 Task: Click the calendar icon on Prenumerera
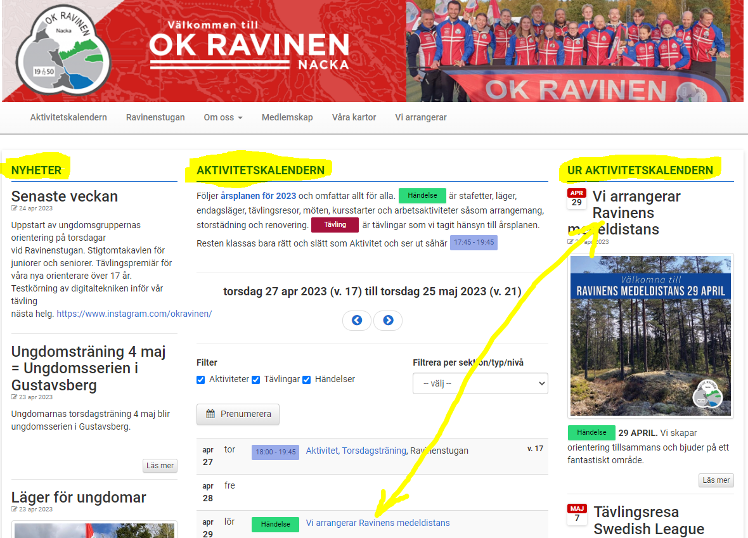210,414
